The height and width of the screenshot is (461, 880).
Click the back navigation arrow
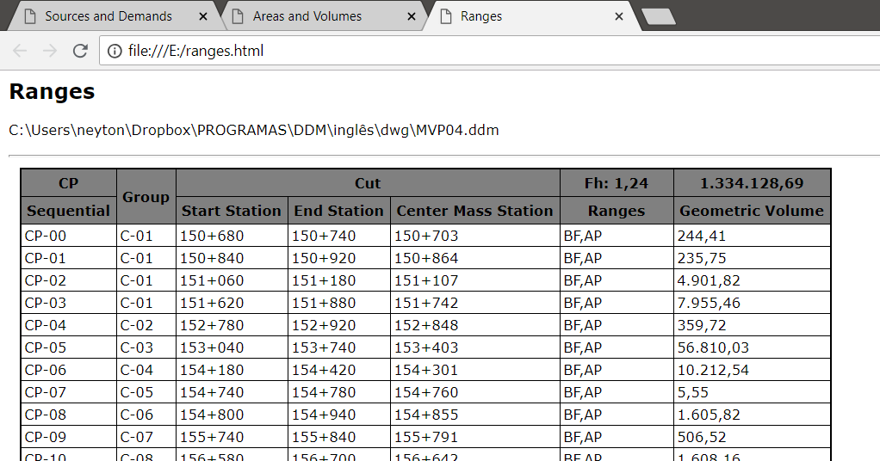[x=20, y=51]
